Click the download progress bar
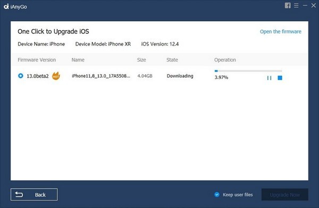 tap(248, 71)
